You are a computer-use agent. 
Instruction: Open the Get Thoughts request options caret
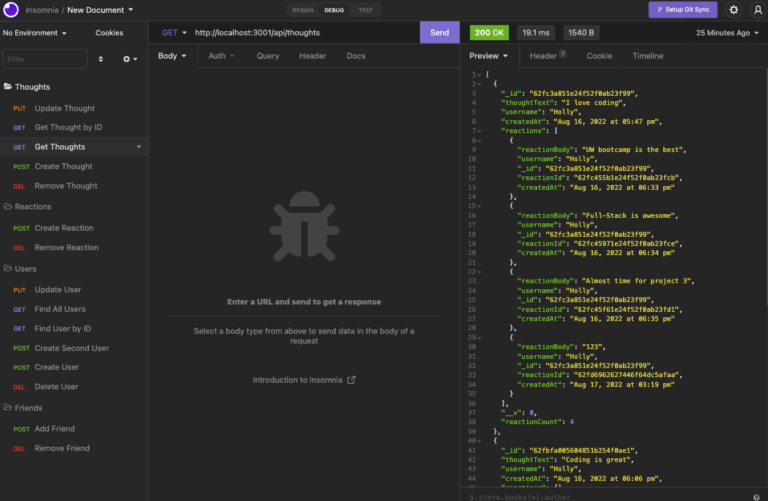[x=139, y=146]
